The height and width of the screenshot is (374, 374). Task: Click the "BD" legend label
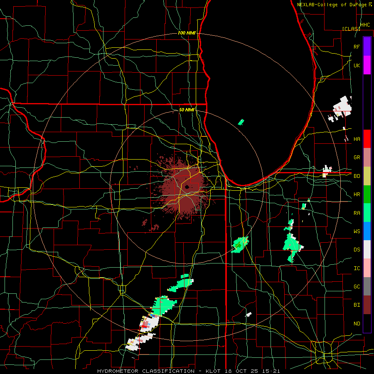click(x=357, y=176)
